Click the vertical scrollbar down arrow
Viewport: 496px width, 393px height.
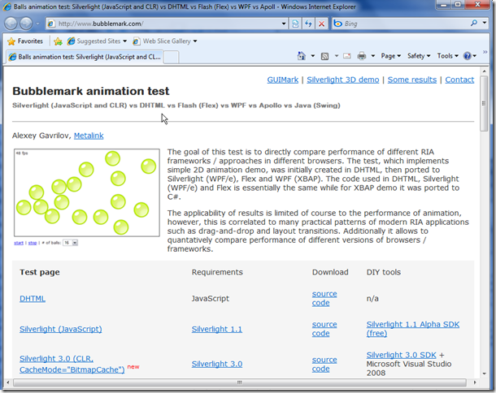pos(485,374)
